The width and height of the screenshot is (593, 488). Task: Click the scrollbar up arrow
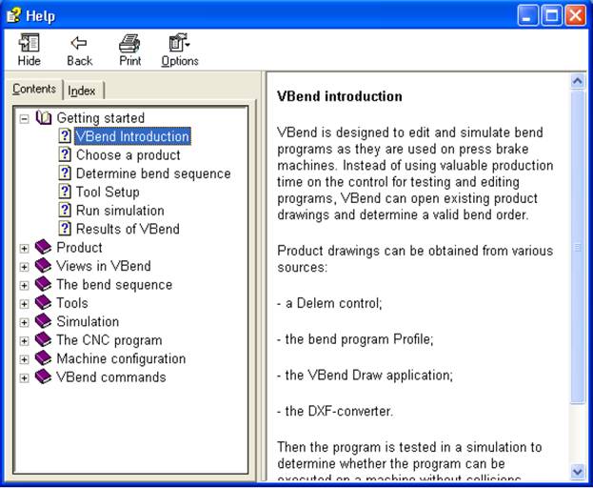coord(578,81)
